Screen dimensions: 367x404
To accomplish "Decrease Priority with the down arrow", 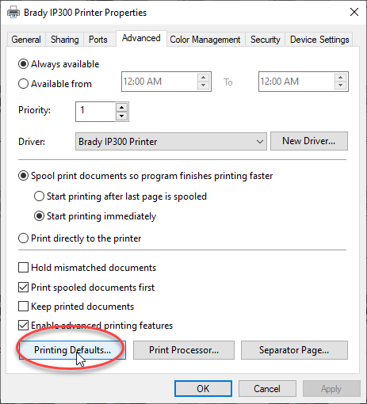I will 121,116.
